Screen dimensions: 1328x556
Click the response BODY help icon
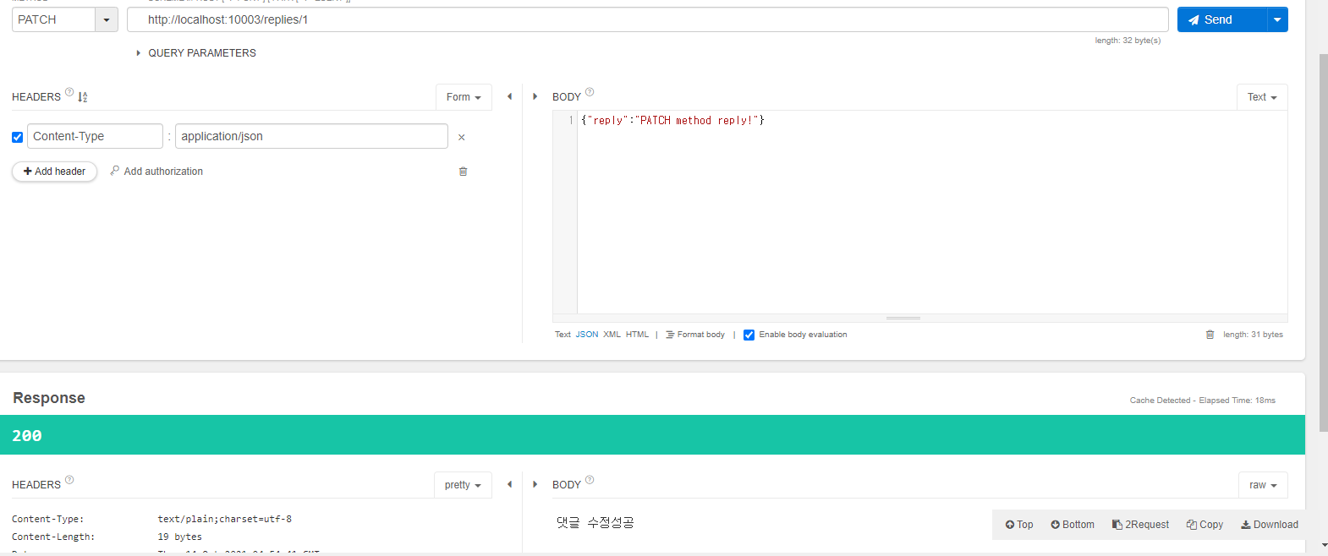coord(590,480)
